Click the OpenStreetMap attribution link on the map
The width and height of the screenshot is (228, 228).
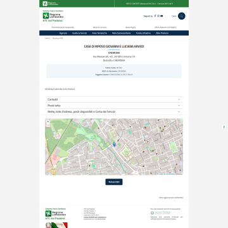[170, 174]
